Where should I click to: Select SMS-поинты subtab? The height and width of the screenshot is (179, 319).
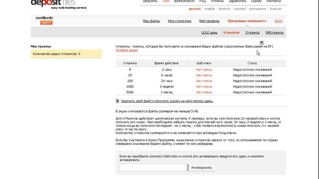(x=275, y=33)
